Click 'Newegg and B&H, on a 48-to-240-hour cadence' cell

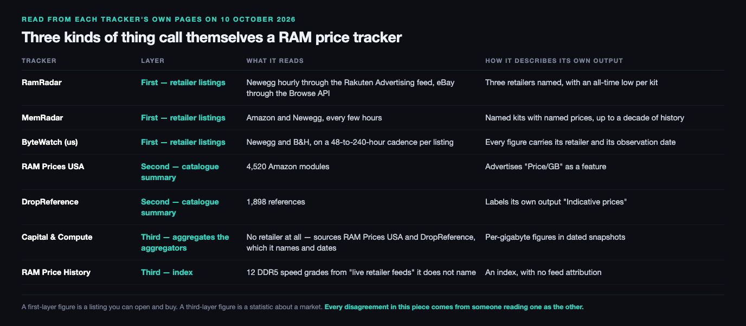(x=350, y=142)
